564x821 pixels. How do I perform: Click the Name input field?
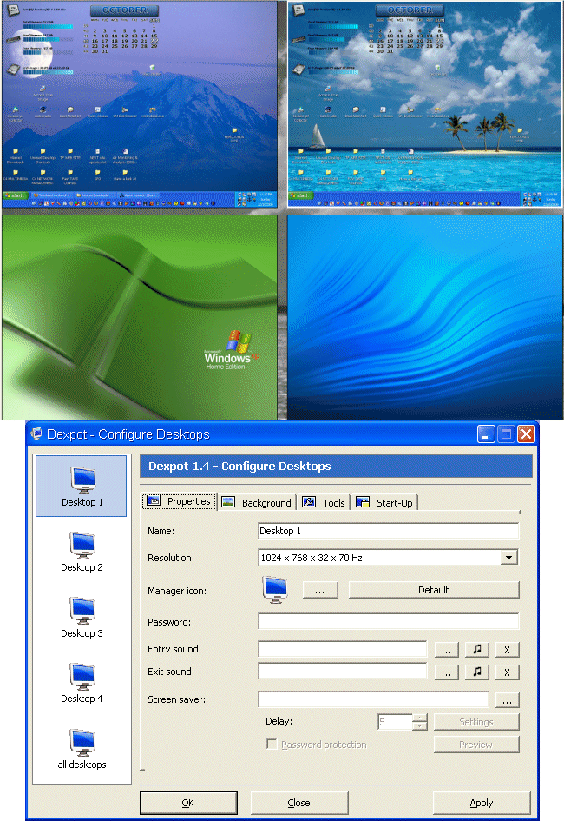coord(389,531)
